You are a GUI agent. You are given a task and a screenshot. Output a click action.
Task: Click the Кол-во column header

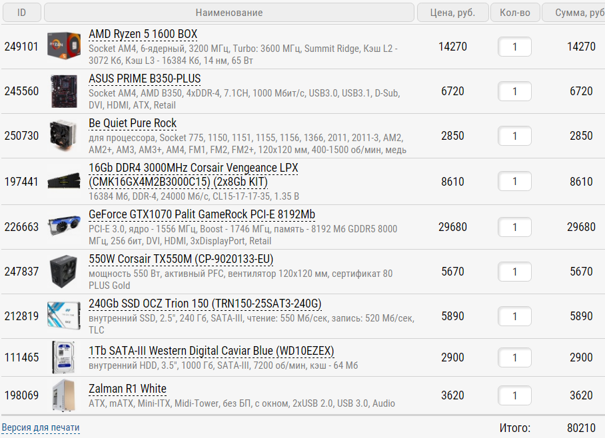click(x=514, y=13)
